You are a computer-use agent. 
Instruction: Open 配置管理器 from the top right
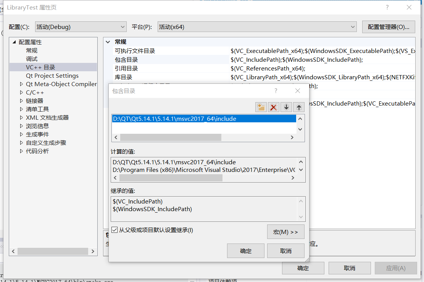(389, 26)
